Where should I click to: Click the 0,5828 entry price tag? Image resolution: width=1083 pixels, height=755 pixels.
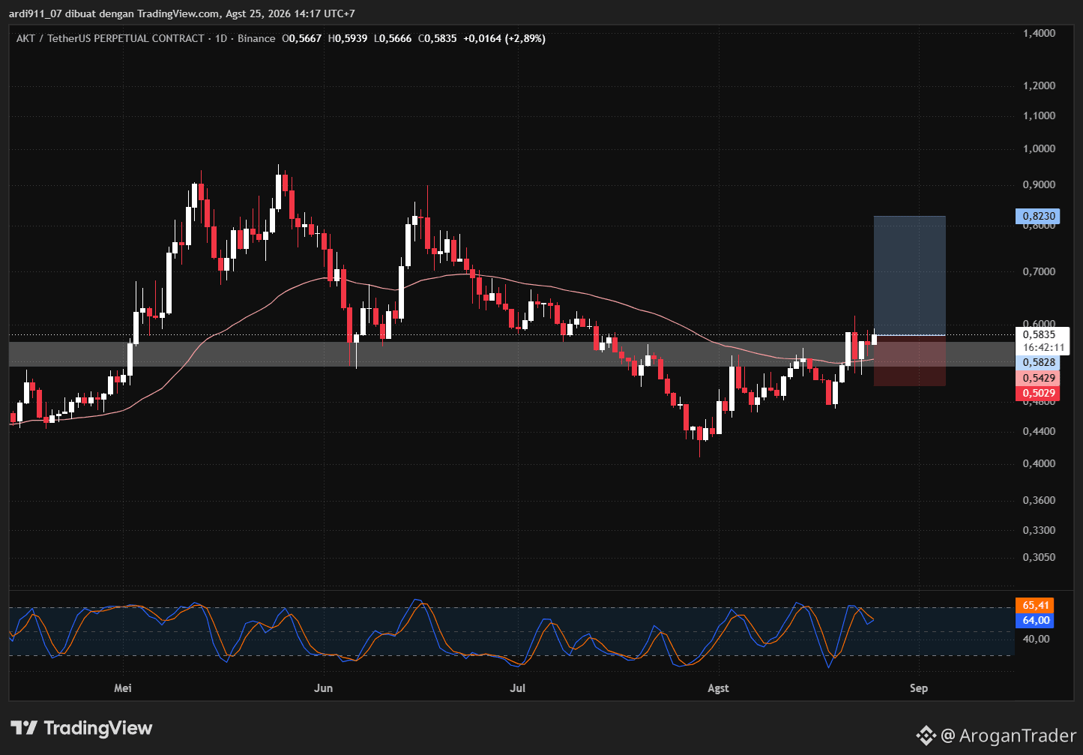[x=1038, y=362]
